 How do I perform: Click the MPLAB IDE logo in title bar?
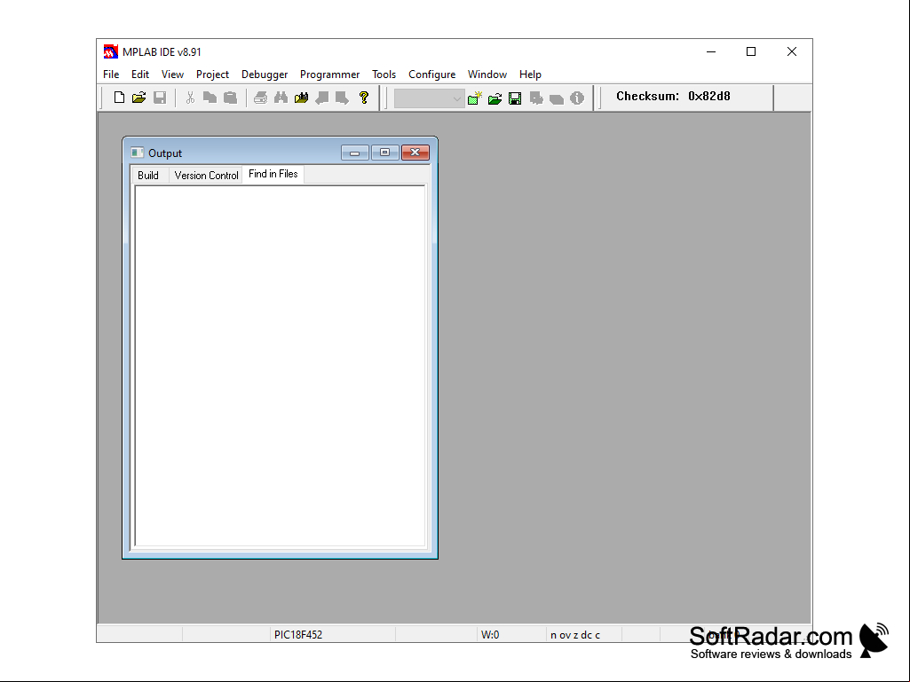coord(111,51)
